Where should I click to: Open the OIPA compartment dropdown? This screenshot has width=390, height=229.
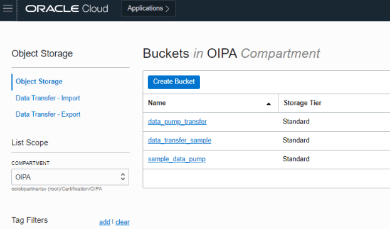pos(70,177)
